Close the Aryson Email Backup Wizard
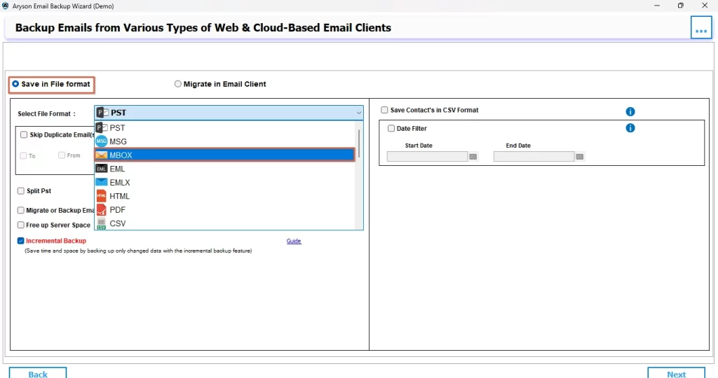 [705, 6]
